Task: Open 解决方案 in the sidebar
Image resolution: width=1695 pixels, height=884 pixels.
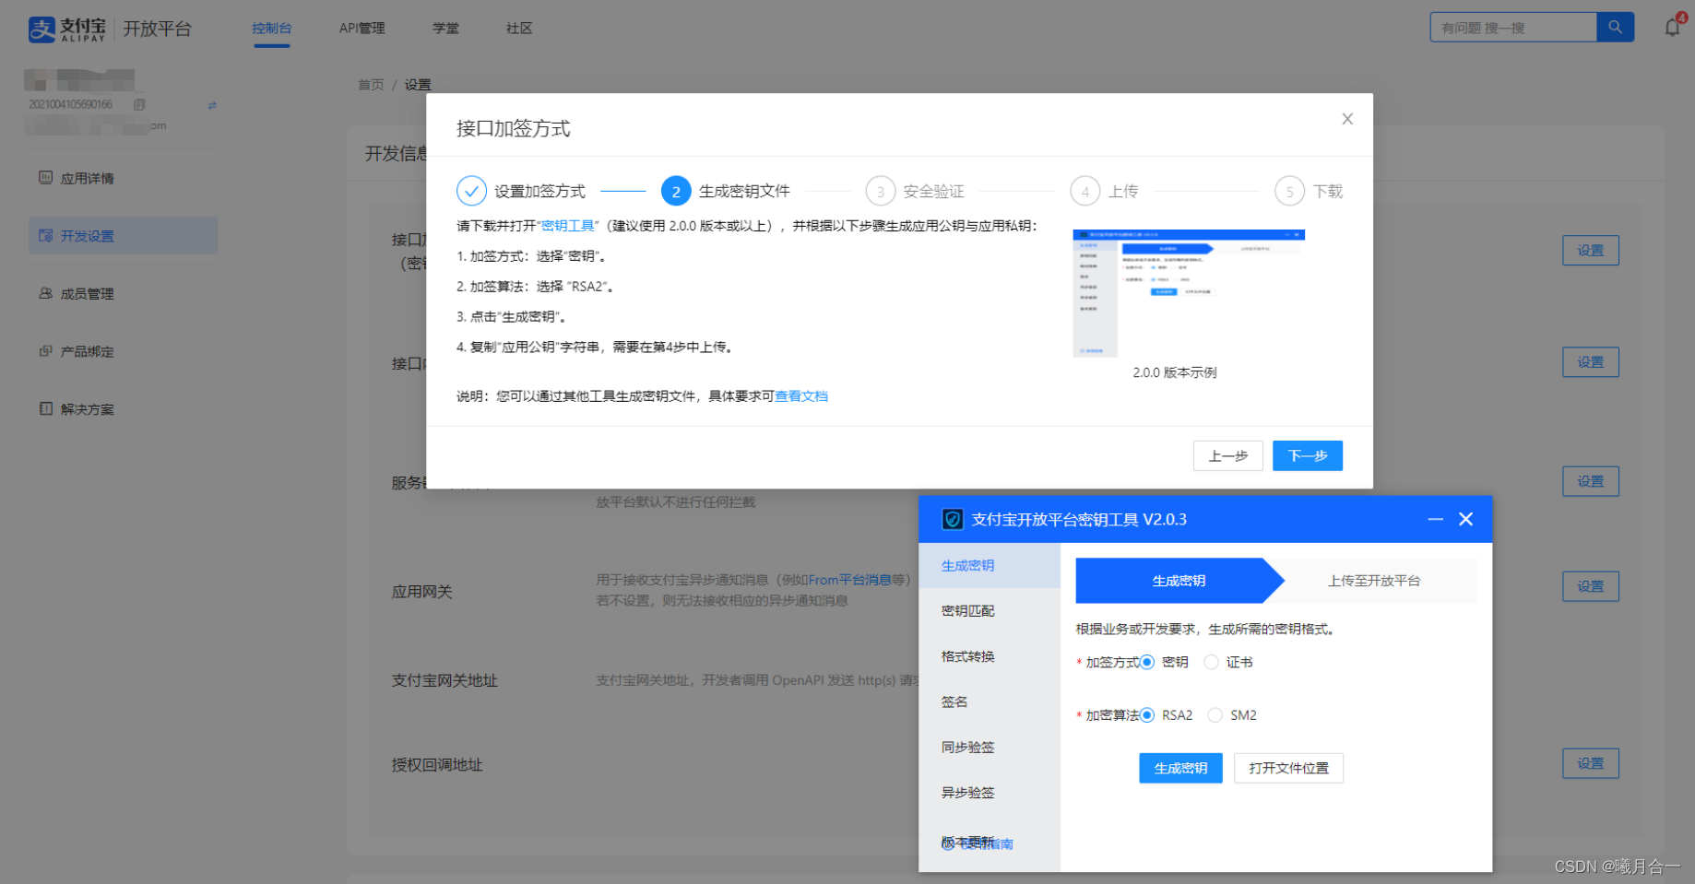Action: point(123,408)
